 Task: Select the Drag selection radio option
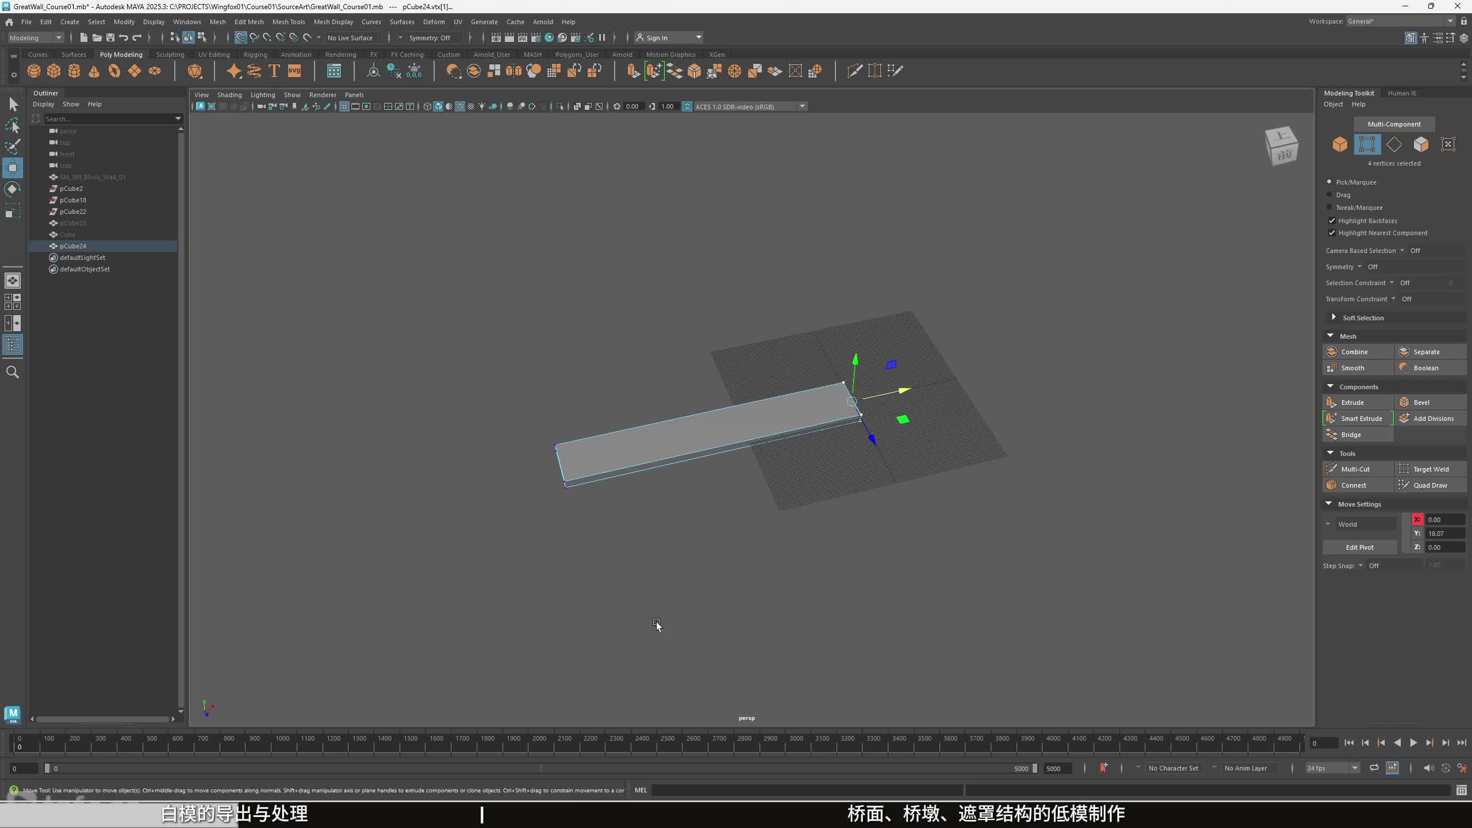1329,194
